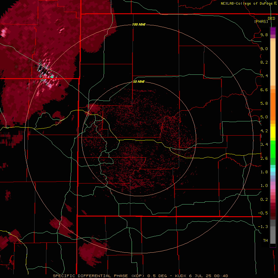Click the cyan-green high KDP pixel in the storm core
The image size is (278, 278).
(52, 77)
